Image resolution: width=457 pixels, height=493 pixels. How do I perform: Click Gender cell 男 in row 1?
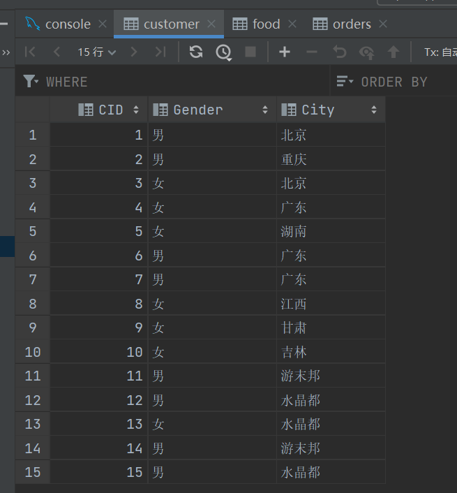click(x=212, y=135)
